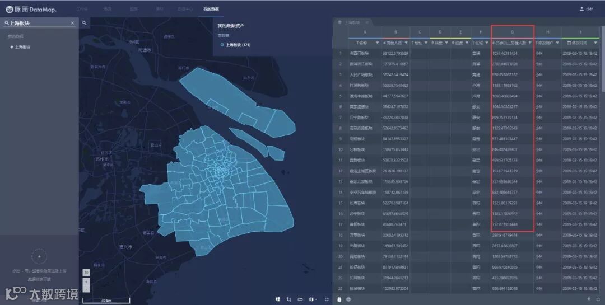Click the table vertical scrollbar
Screen dimensions: 605x305
coord(603,60)
